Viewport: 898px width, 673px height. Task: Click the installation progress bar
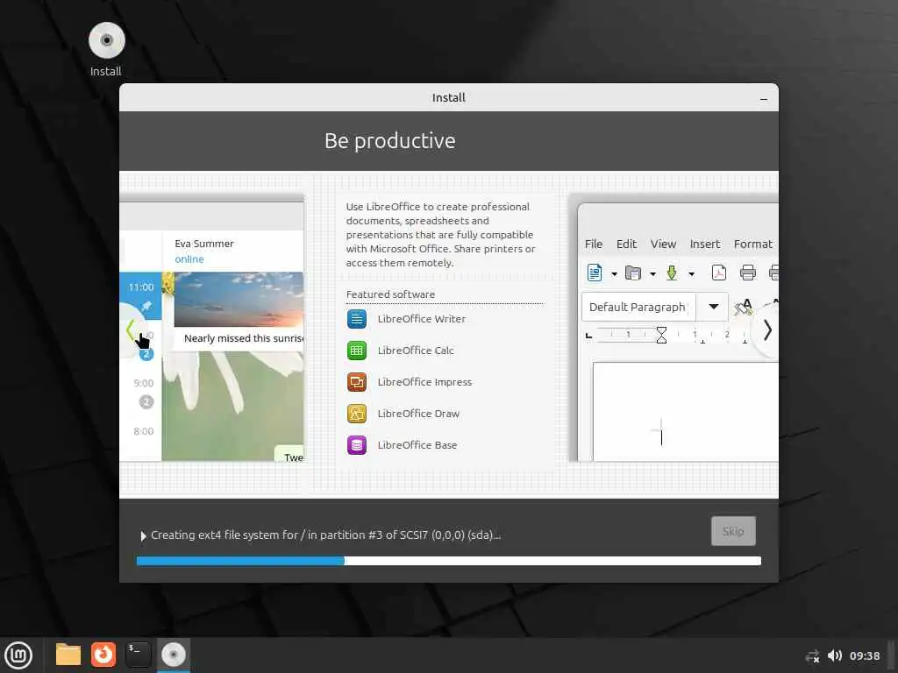coord(449,561)
